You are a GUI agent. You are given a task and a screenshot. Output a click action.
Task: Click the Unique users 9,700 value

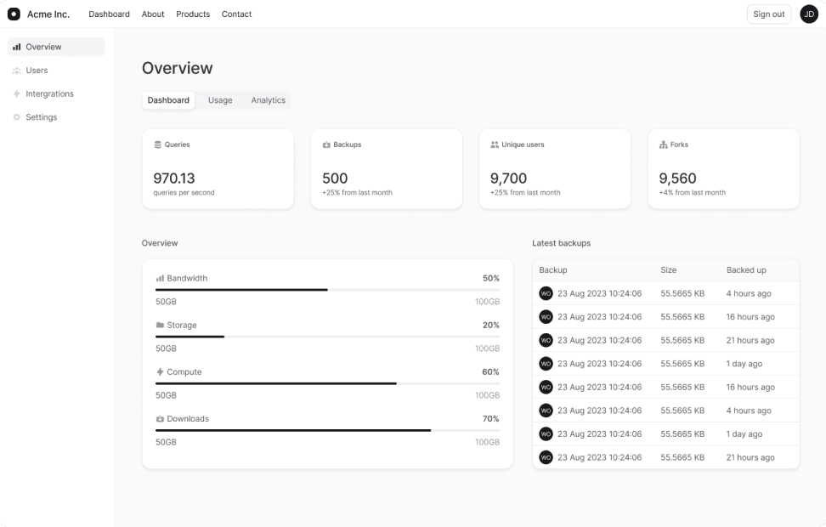tap(508, 178)
